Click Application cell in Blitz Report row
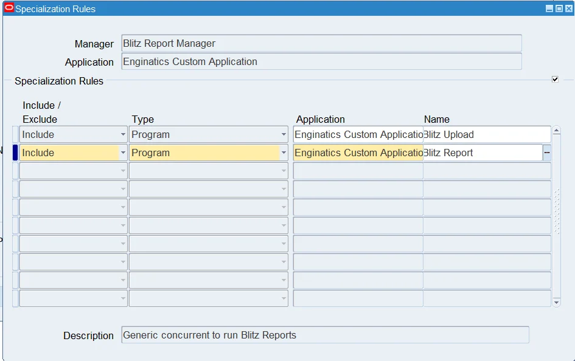This screenshot has width=575, height=361. point(358,153)
